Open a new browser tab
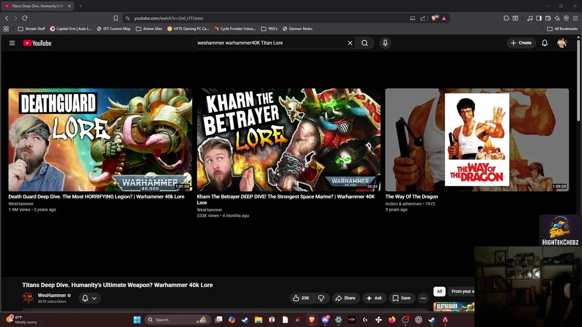The width and height of the screenshot is (582, 327). 80,6
